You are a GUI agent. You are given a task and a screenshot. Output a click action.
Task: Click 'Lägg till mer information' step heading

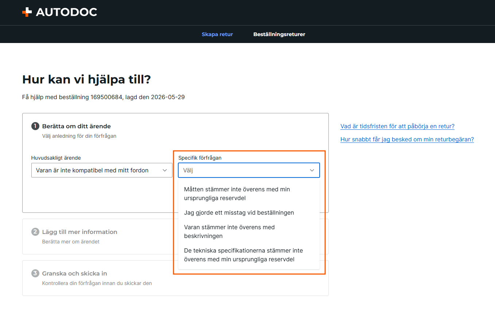pos(80,232)
